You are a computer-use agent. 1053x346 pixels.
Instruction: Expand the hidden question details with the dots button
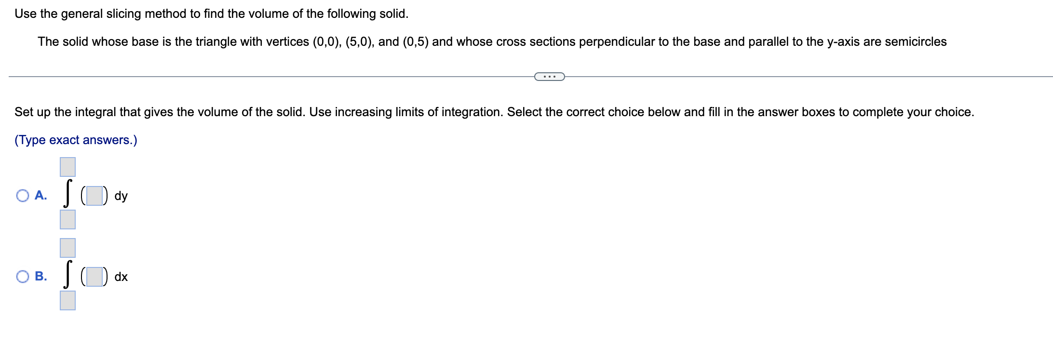(550, 76)
